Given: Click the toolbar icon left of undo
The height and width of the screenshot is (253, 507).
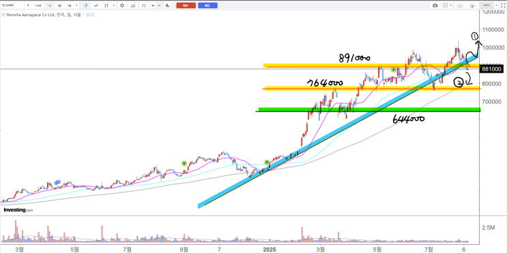Looking at the screenshot, I should (144, 5).
